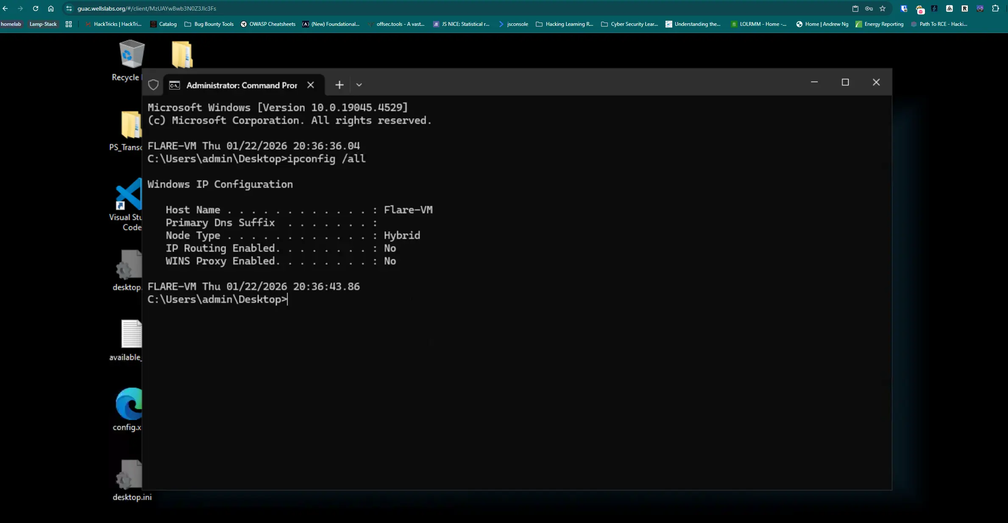Open the Energy Reporting bookmark
The width and height of the screenshot is (1008, 523).
click(879, 24)
